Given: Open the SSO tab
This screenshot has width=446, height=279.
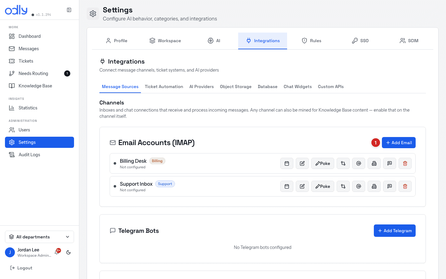Looking at the screenshot, I should (x=360, y=41).
